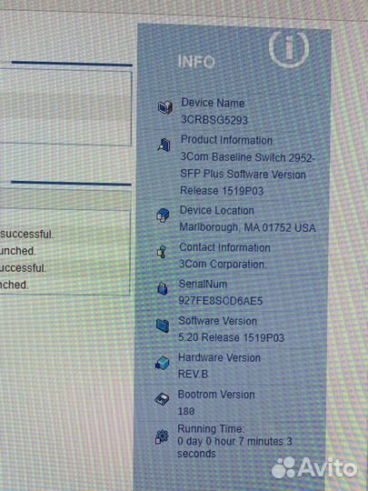Click the Product Information icon
This screenshot has width=368, height=491.
164,145
